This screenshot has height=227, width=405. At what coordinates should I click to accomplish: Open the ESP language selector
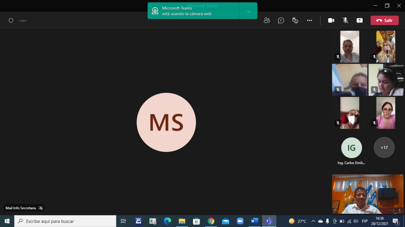click(365, 221)
